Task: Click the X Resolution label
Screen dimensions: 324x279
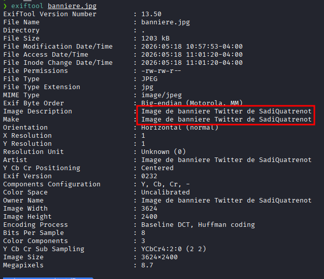Action: [27, 136]
